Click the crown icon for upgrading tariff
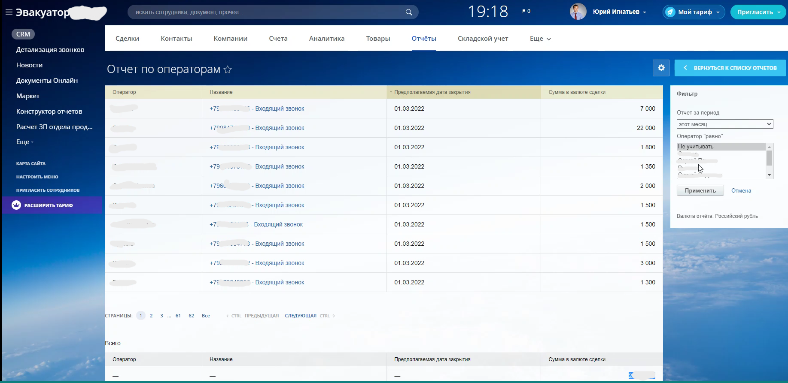The height and width of the screenshot is (383, 788). click(16, 205)
